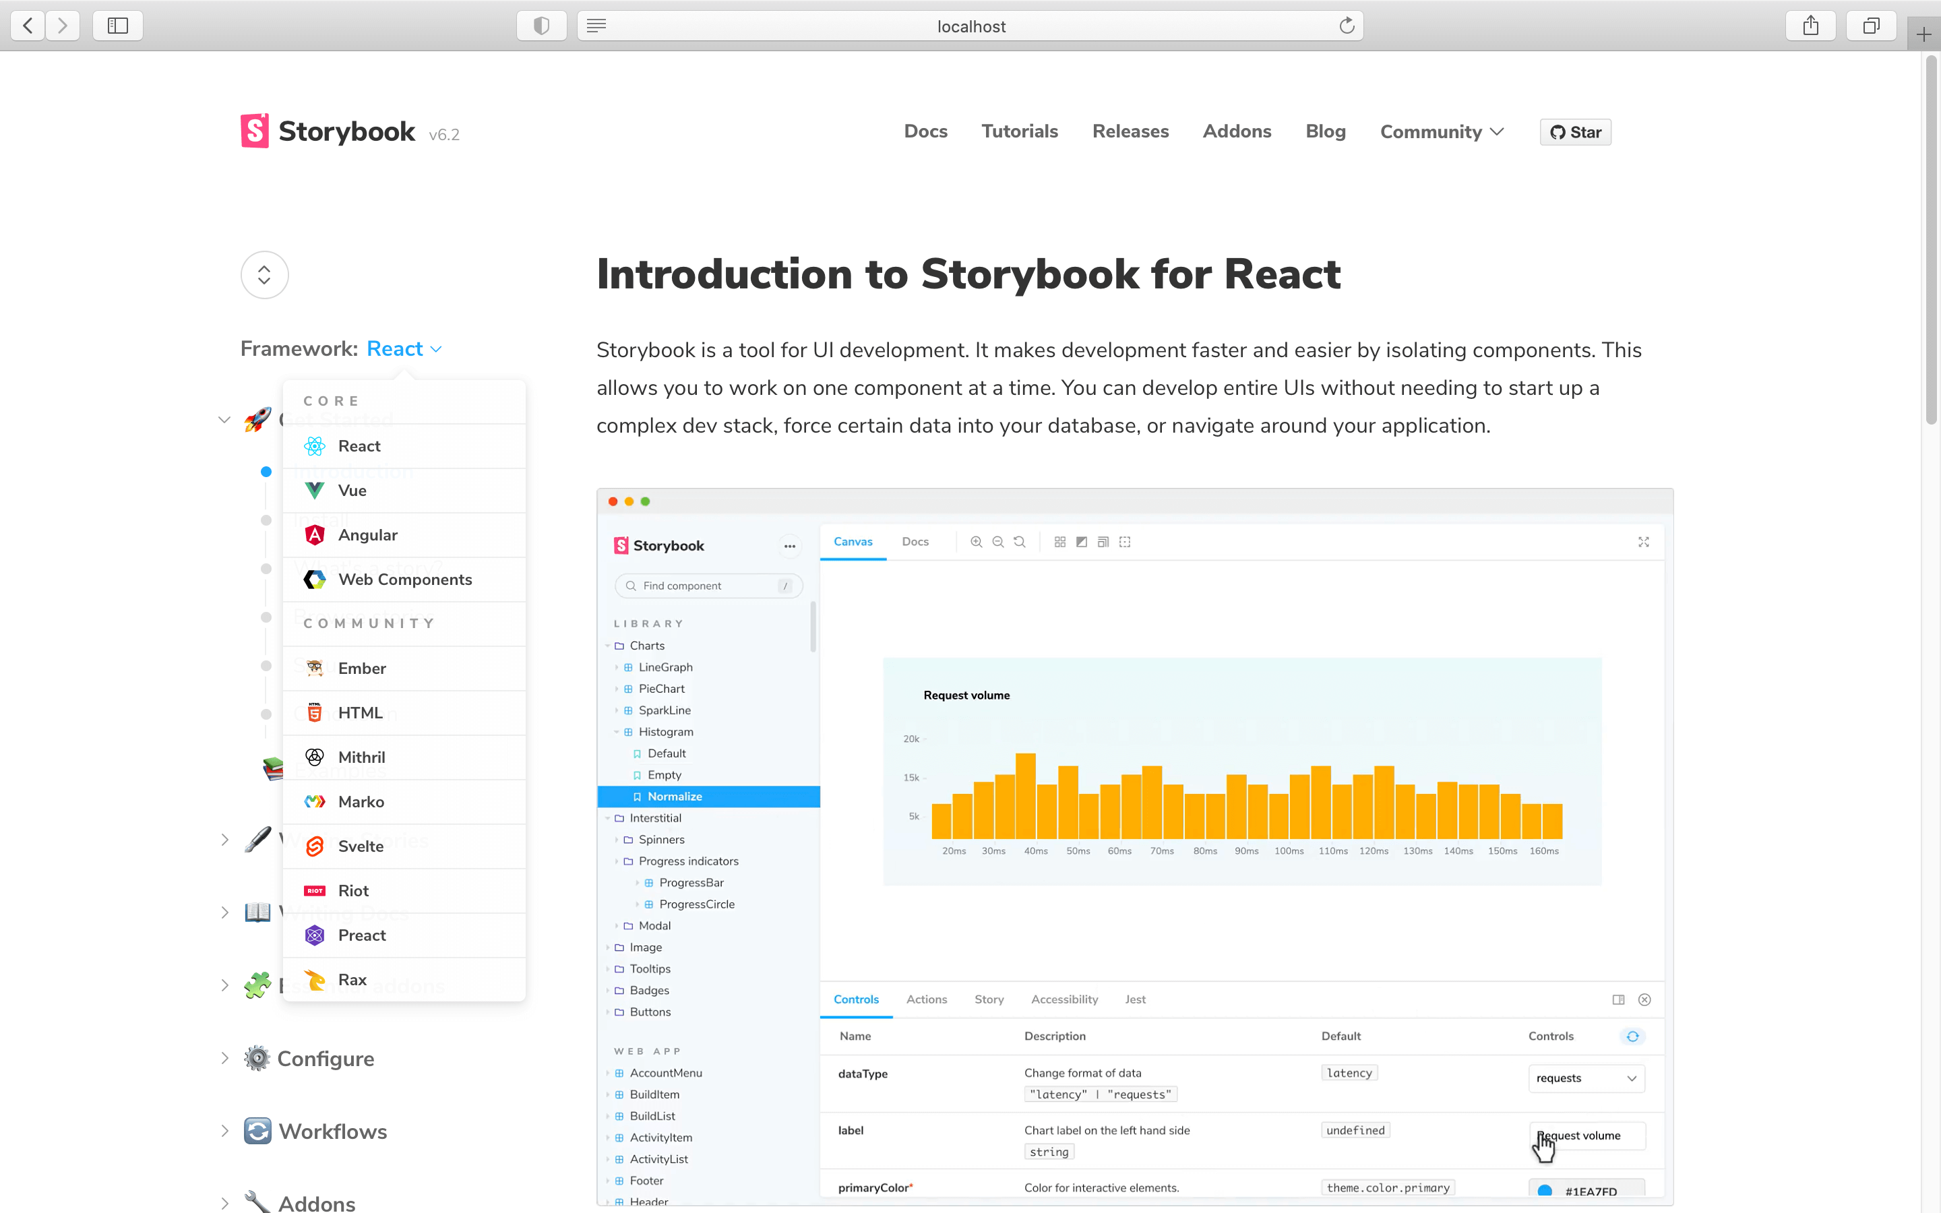1941x1213 pixels.
Task: Choose Riot from framework list
Action: [x=404, y=890]
